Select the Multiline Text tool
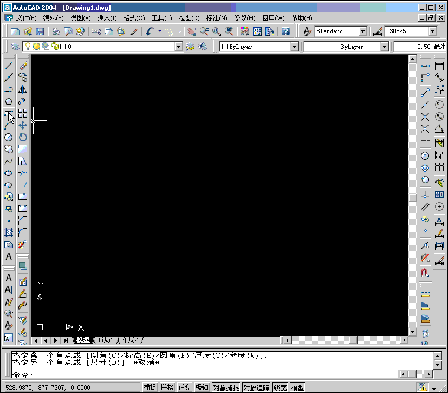 pyautogui.click(x=9, y=256)
